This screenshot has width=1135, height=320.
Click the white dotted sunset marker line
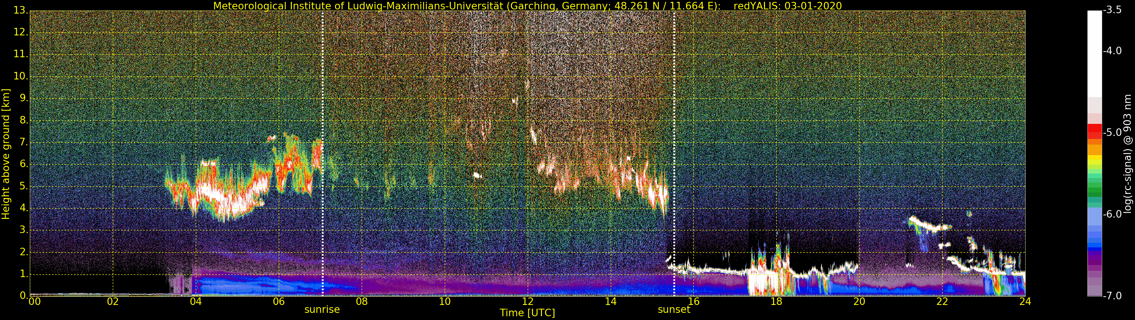pyautogui.click(x=674, y=153)
